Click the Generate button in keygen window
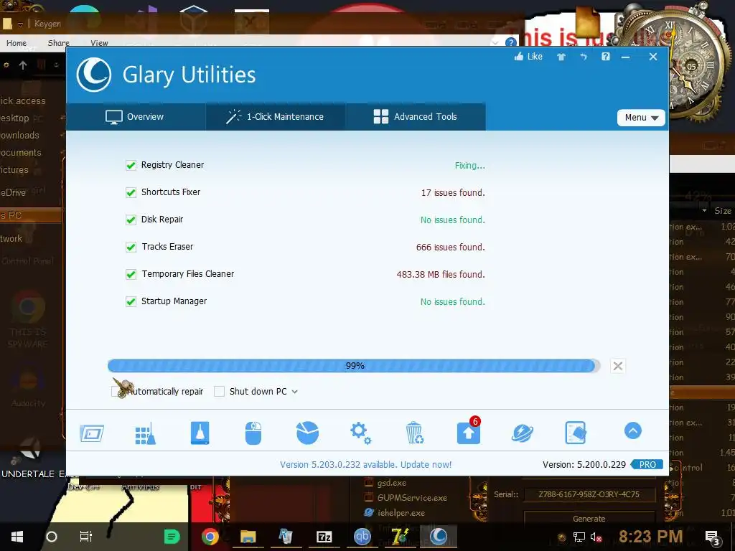735x551 pixels. [589, 519]
